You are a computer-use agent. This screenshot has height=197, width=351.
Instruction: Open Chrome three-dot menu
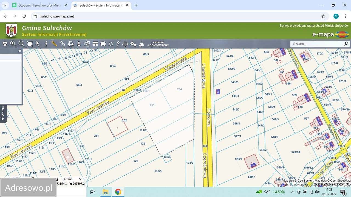pos(345,16)
